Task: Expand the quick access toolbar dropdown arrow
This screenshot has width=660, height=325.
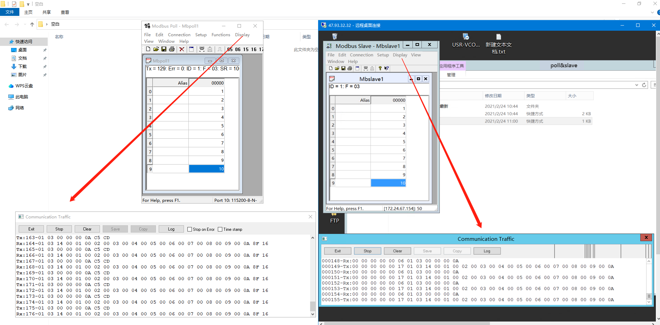Action: (x=28, y=4)
